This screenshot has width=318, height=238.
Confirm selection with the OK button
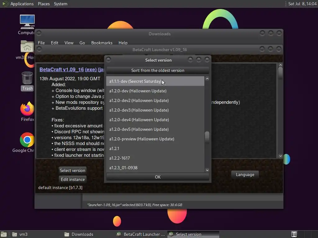point(157,177)
